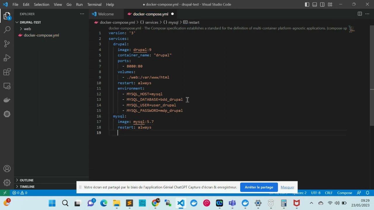The image size is (374, 210).
Task: Expand the web folder in Explorer
Action: [51, 29]
